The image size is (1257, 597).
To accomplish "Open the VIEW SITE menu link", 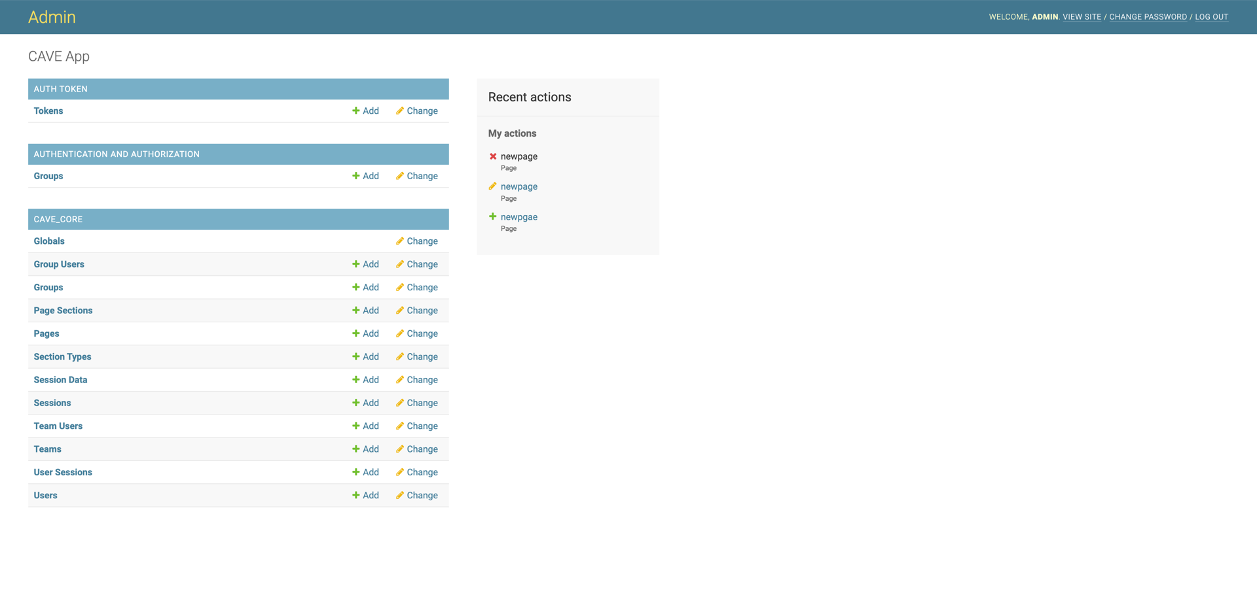I will click(1082, 16).
